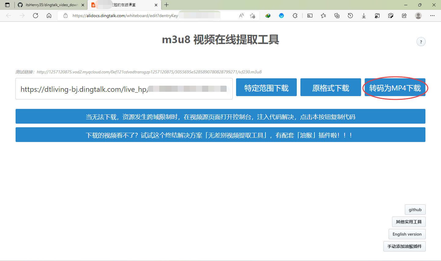
Task: Open the tab actions menu
Action: (x=7, y=5)
